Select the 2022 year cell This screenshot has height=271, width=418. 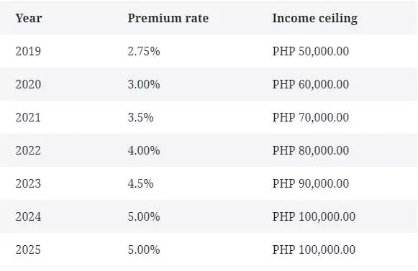tap(28, 150)
